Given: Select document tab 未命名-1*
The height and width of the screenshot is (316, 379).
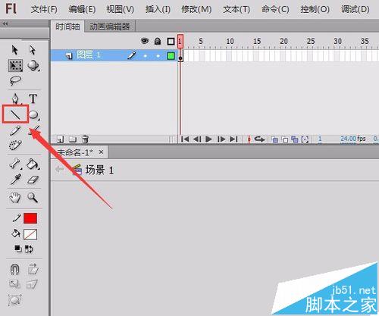Looking at the screenshot, I should pos(75,152).
